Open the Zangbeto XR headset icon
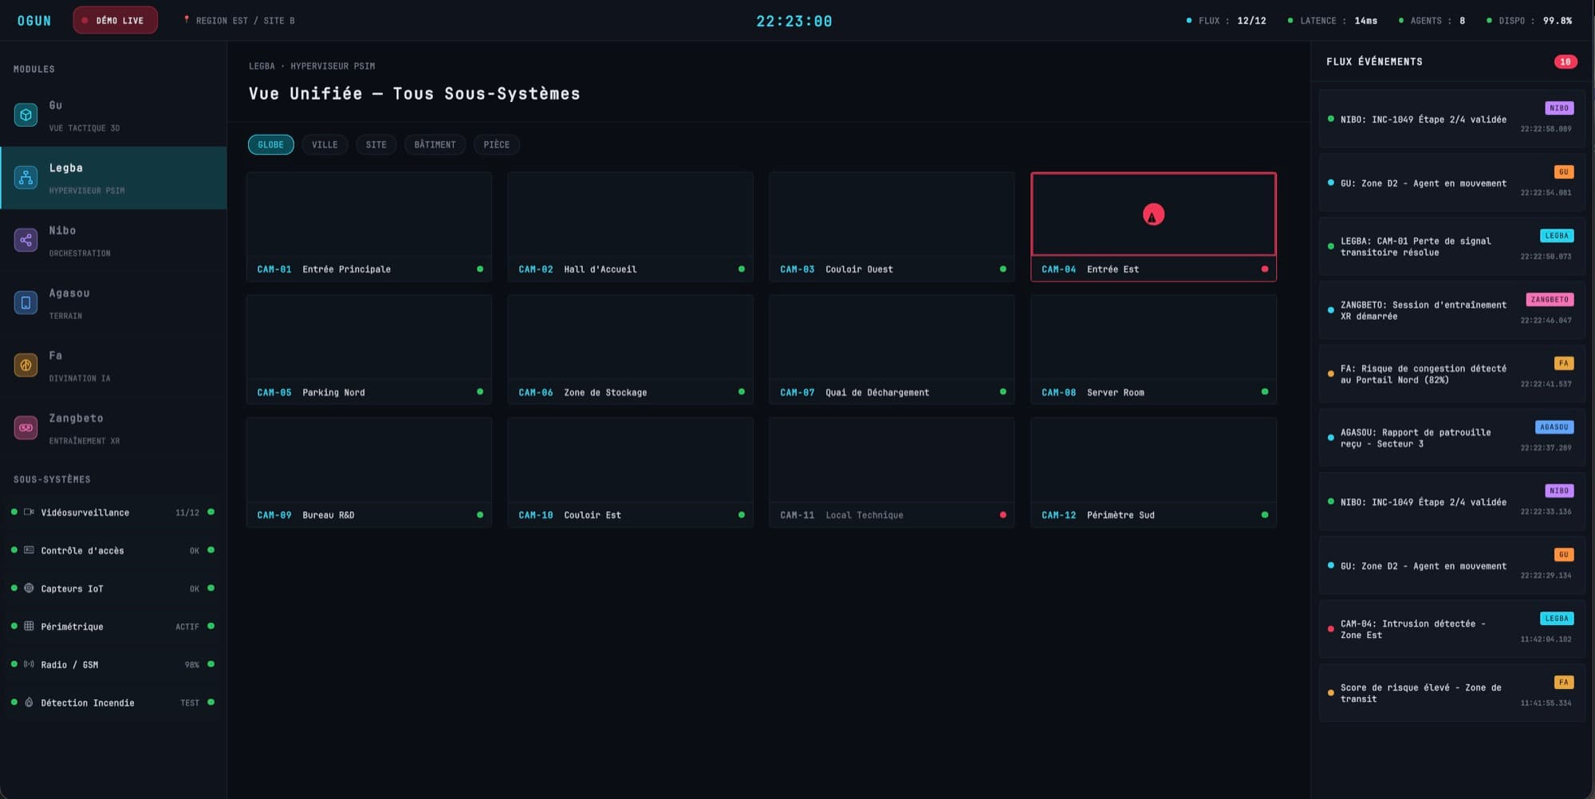This screenshot has height=799, width=1595. [26, 428]
